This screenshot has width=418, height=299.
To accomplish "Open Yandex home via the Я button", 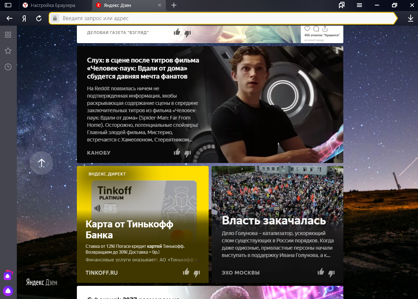I will click(24, 18).
